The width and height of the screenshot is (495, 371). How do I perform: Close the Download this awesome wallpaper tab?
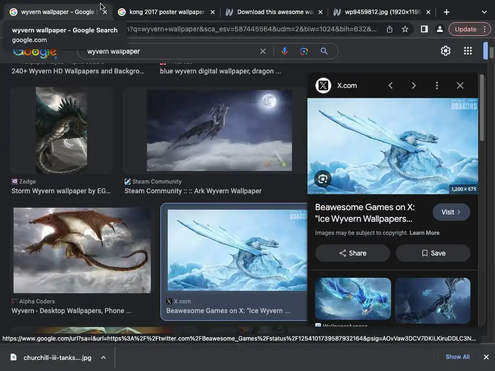[x=320, y=12]
